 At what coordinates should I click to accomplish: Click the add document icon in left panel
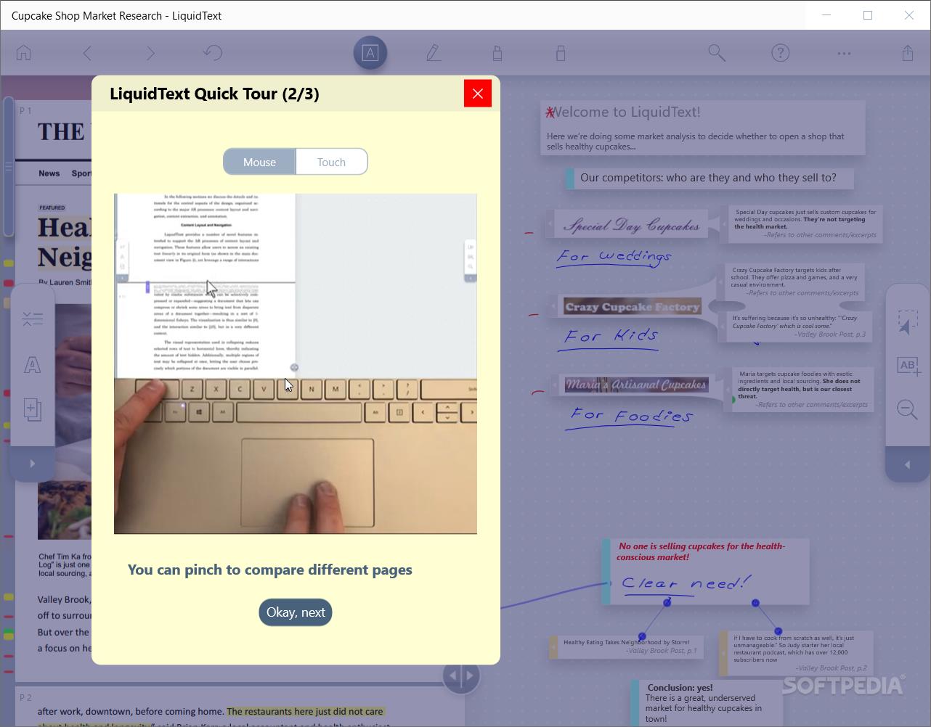tap(33, 409)
